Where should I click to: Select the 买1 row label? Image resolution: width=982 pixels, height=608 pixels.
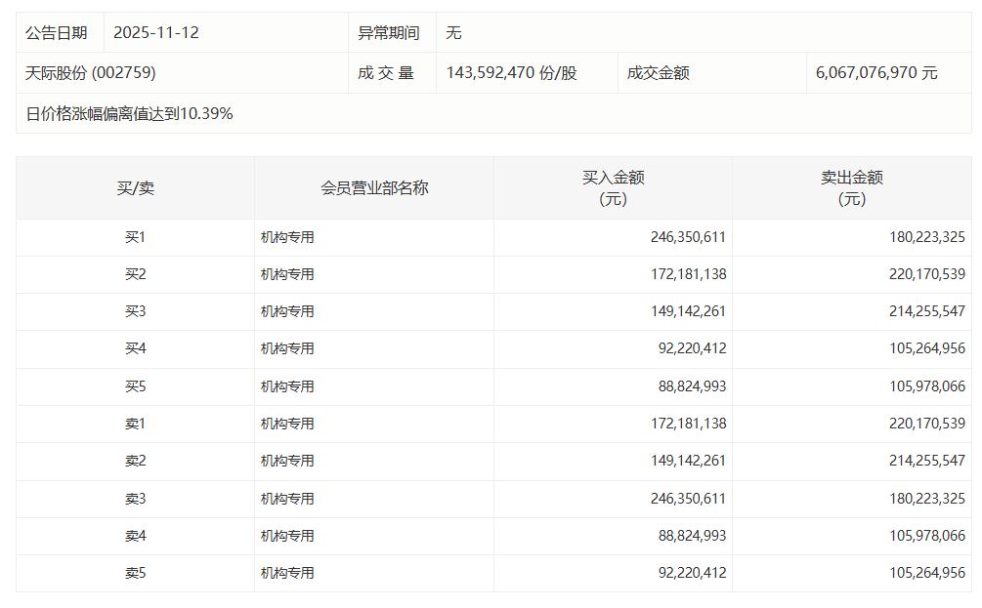tap(131, 236)
